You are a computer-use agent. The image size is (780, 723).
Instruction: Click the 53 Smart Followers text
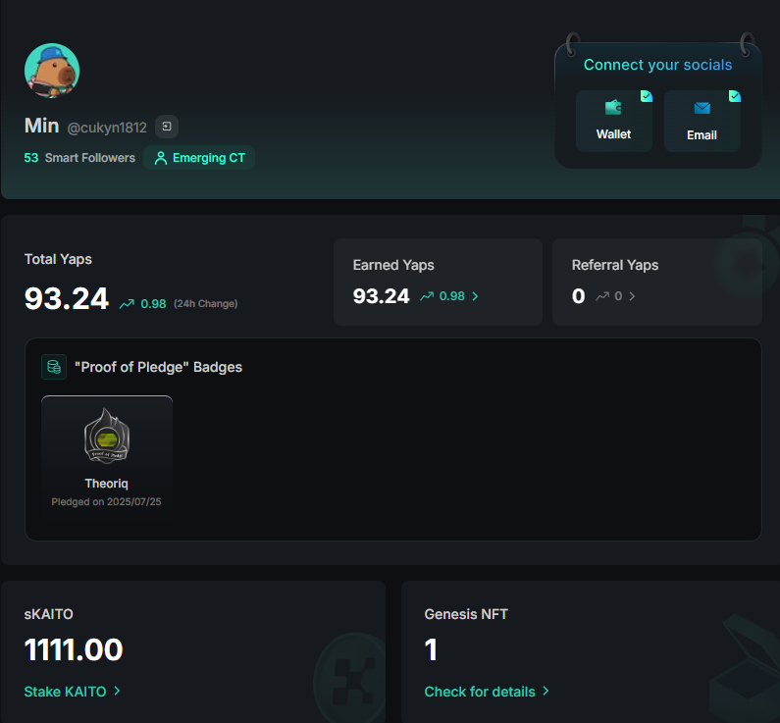(79, 158)
